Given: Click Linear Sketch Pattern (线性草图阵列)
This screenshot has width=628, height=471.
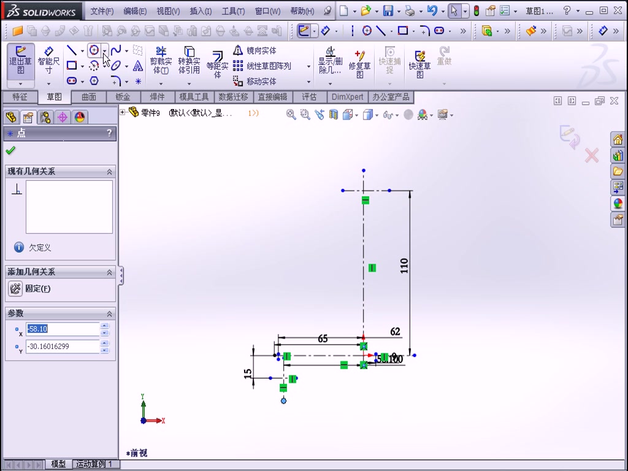Looking at the screenshot, I should (262, 66).
